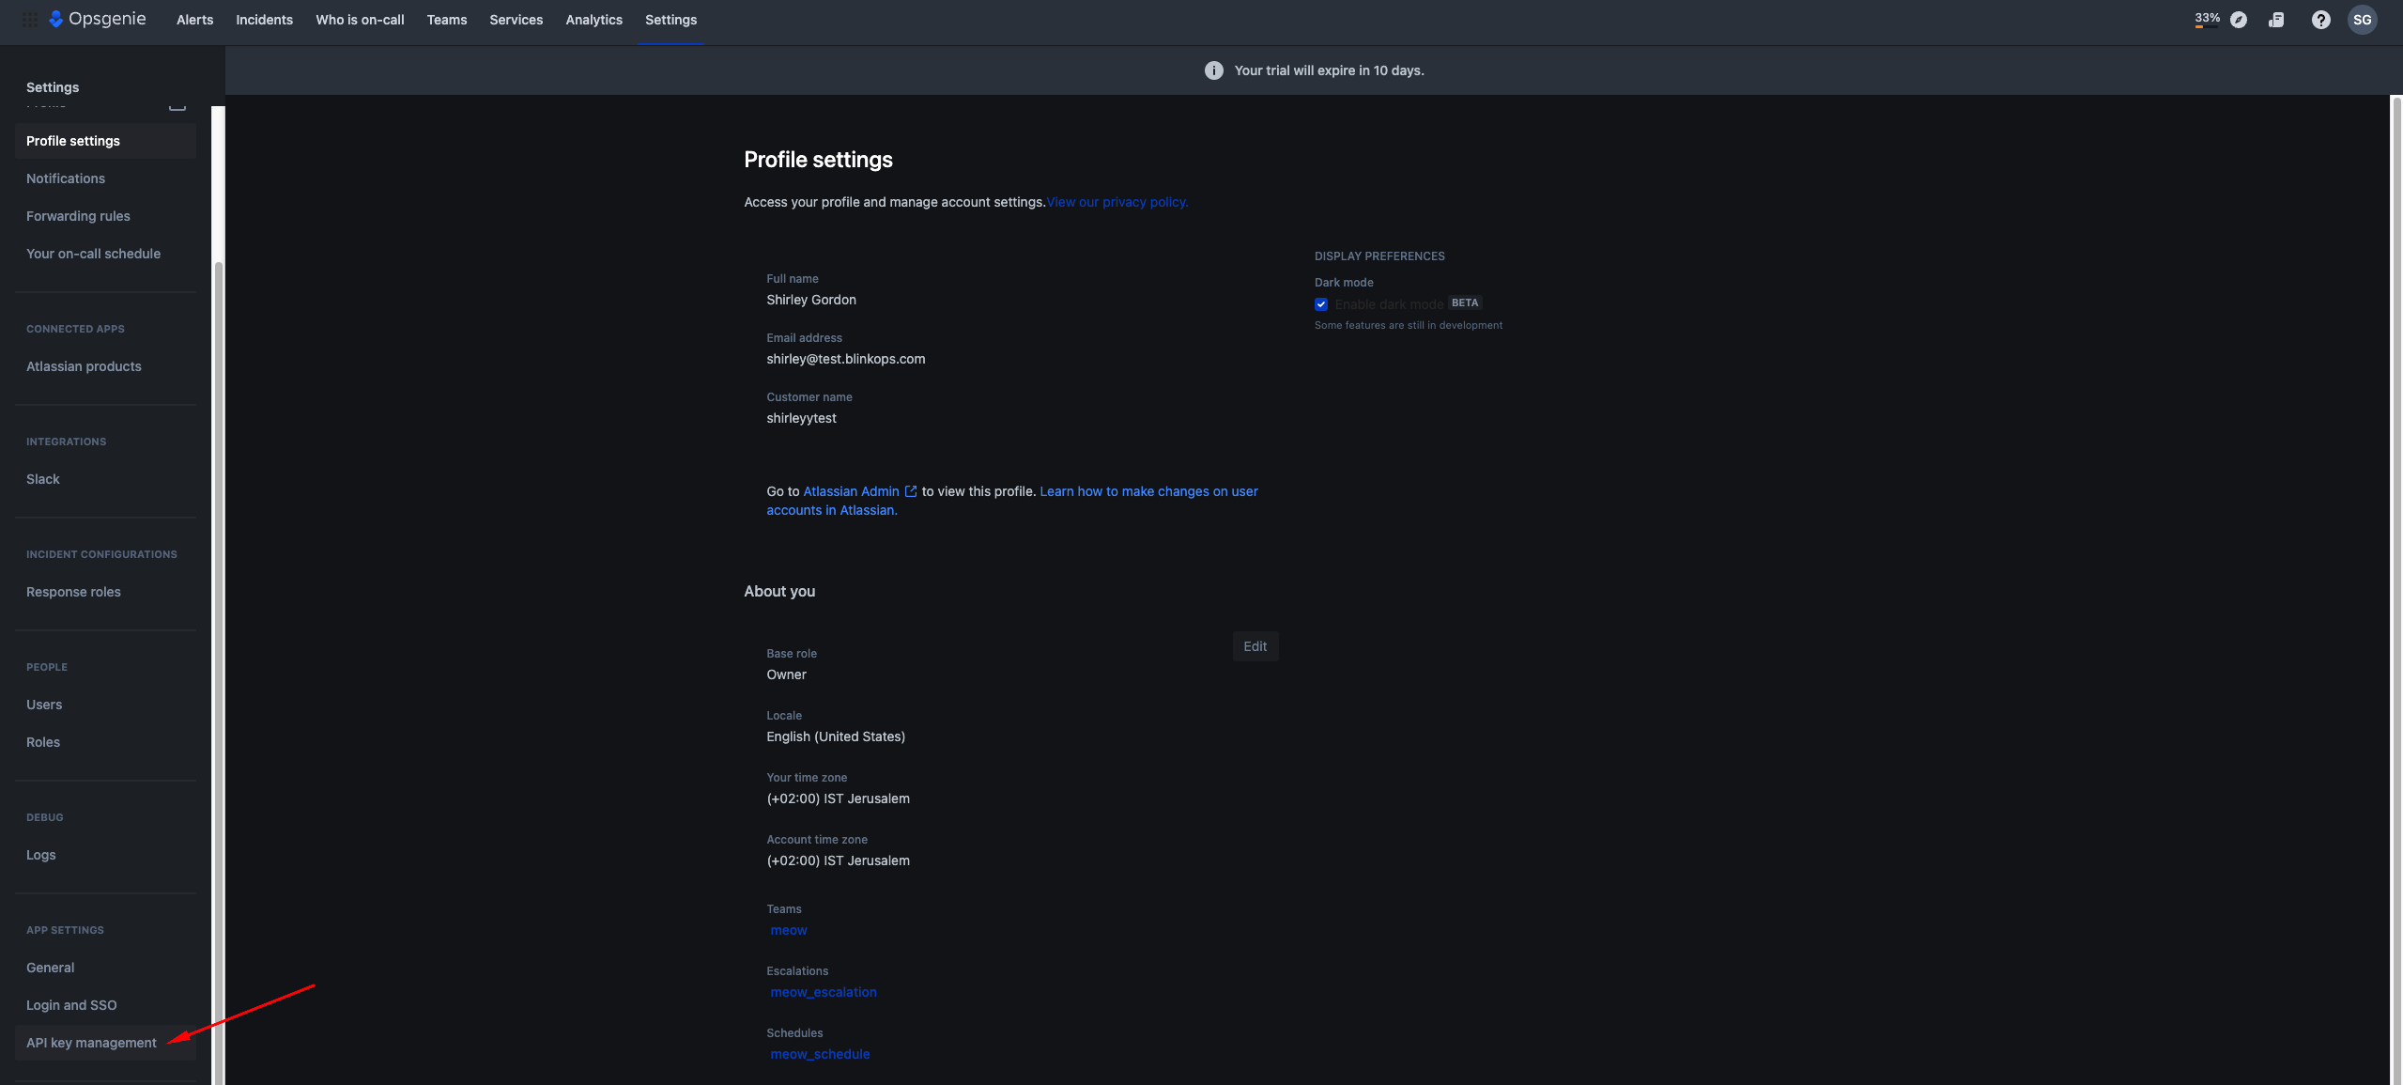The height and width of the screenshot is (1085, 2403).
Task: Open the Analytics tab in top navigation
Action: coord(593,20)
